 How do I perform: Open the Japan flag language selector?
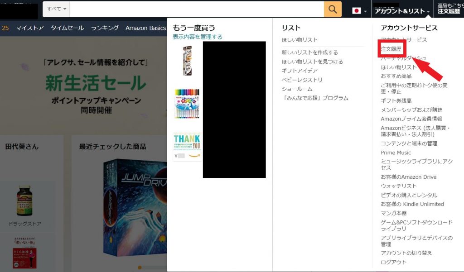point(359,11)
